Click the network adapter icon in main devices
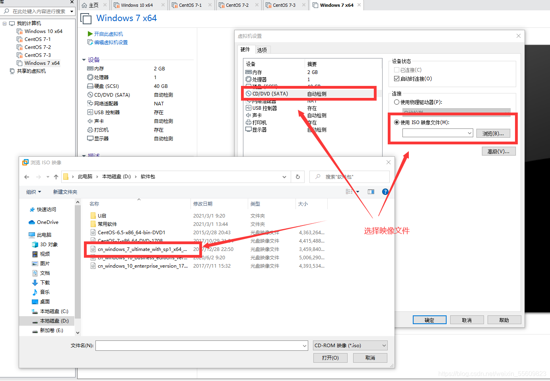The width and height of the screenshot is (550, 381). tap(90, 103)
